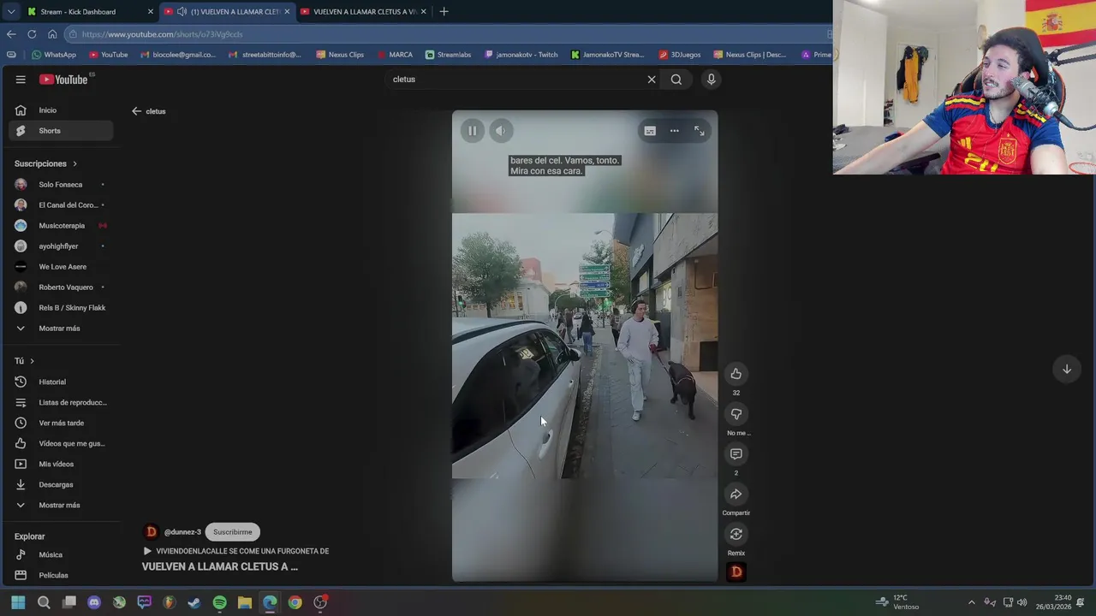Viewport: 1096px width, 616px height.
Task: Expand subscriptions with Mostrar más
Action: pyautogui.click(x=60, y=329)
